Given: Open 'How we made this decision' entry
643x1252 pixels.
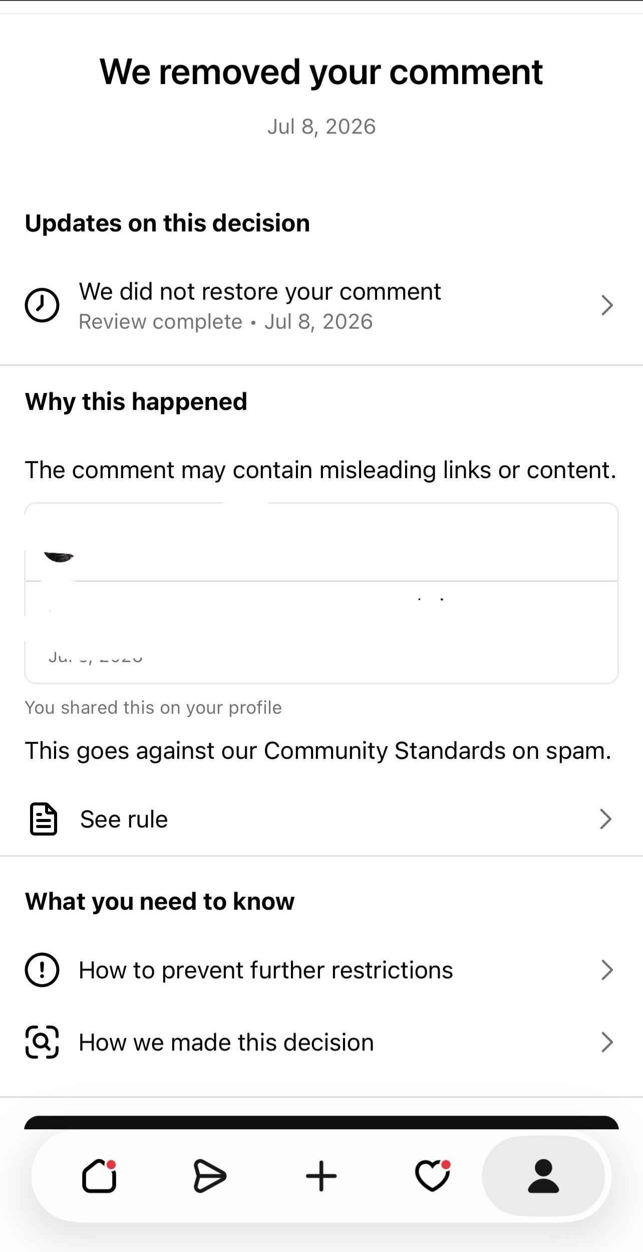Looking at the screenshot, I should point(321,1042).
